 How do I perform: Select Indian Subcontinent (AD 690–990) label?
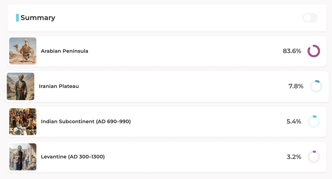pos(86,121)
